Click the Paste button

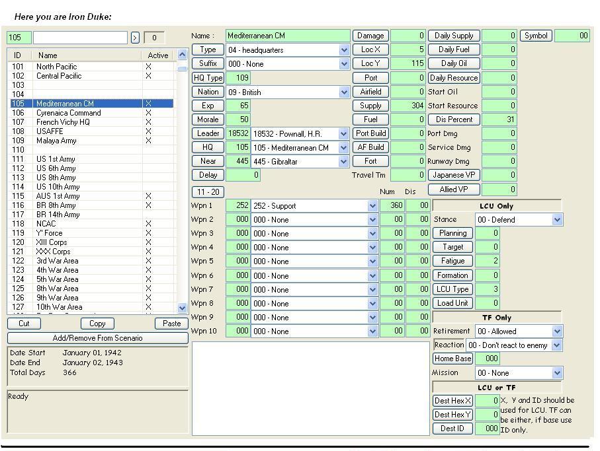tap(171, 324)
